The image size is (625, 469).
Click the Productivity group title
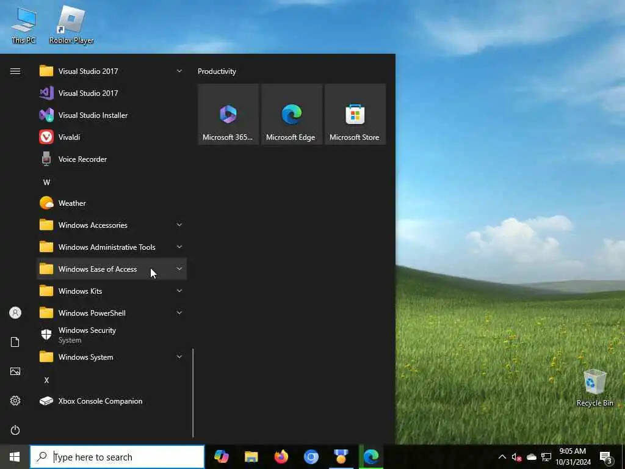pyautogui.click(x=217, y=71)
